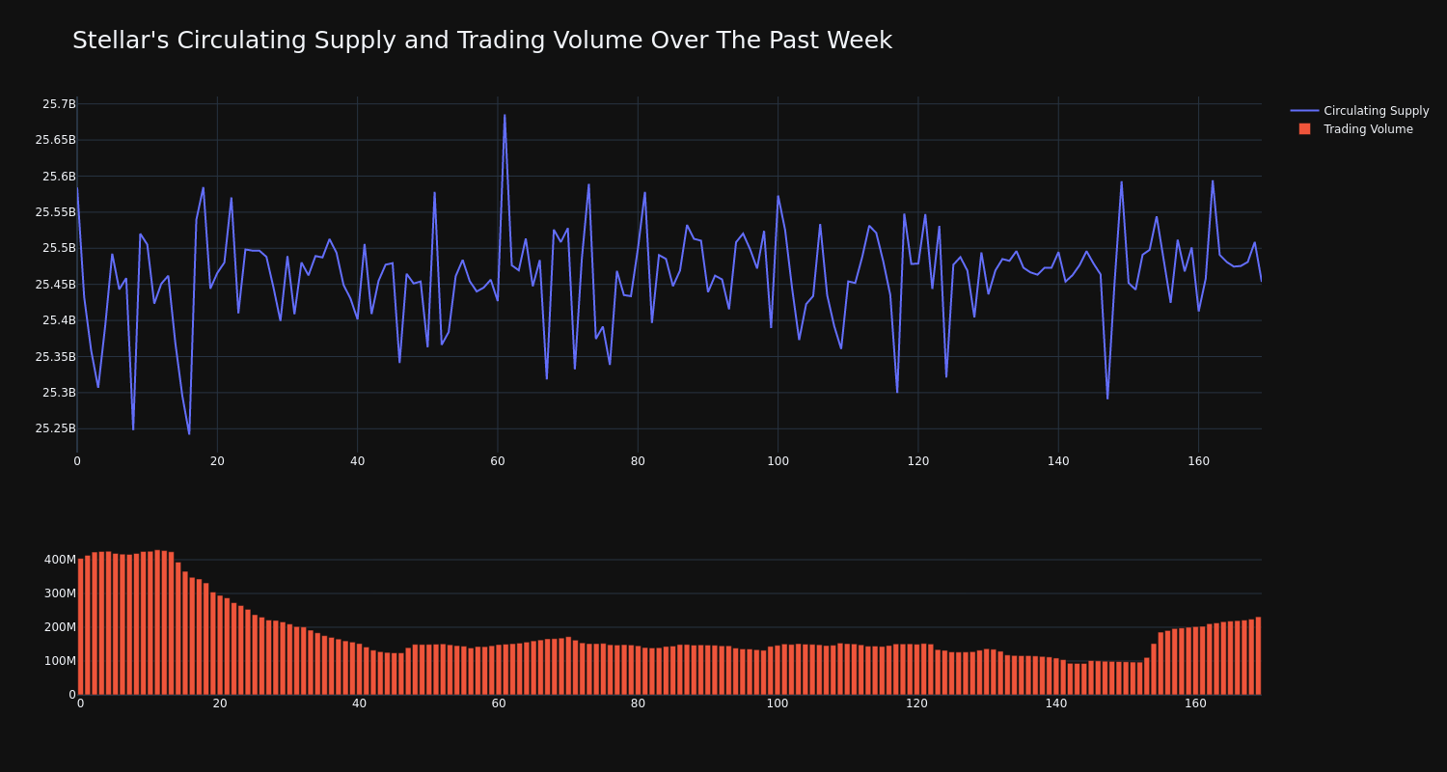Click the 25.65B y-axis label
The width and height of the screenshot is (1447, 772).
pyautogui.click(x=55, y=140)
